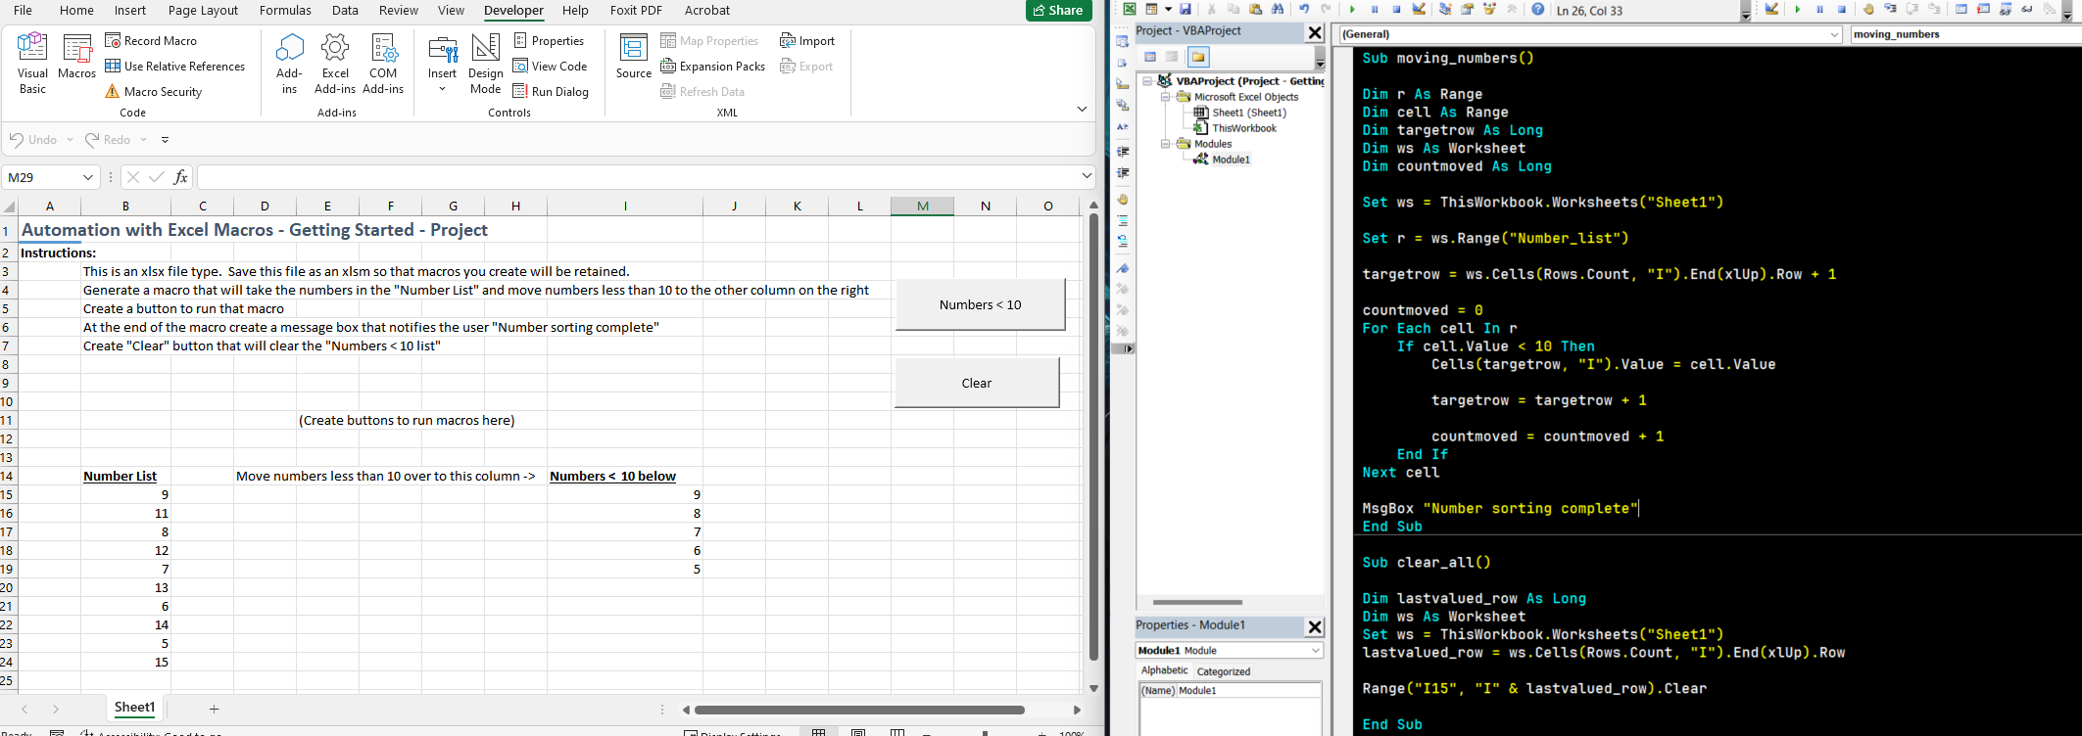Click Macro Security warning icon
This screenshot has width=2082, height=736.
tap(113, 91)
